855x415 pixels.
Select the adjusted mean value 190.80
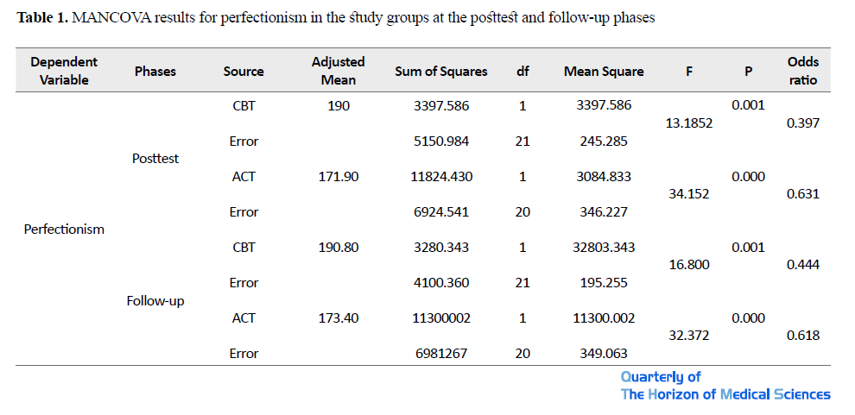338,248
